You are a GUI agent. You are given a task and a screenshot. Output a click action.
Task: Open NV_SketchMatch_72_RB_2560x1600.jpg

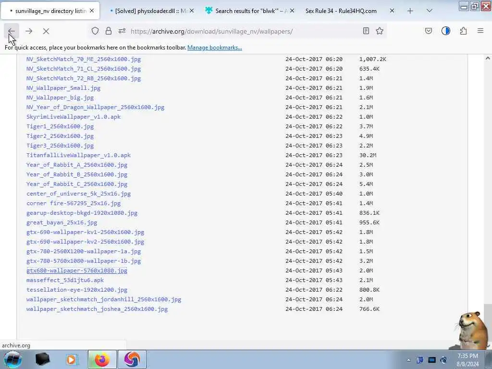click(84, 78)
